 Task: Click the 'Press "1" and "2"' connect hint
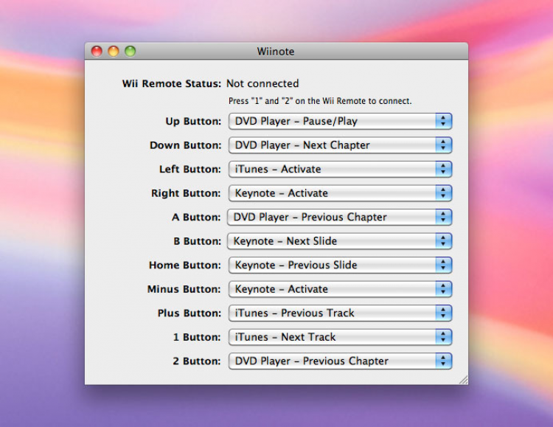[320, 101]
